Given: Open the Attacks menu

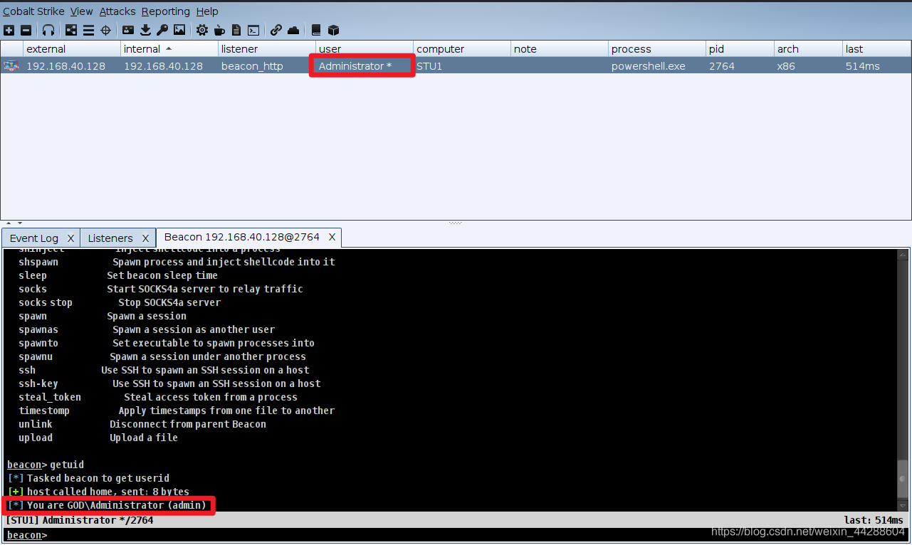Looking at the screenshot, I should (x=117, y=11).
